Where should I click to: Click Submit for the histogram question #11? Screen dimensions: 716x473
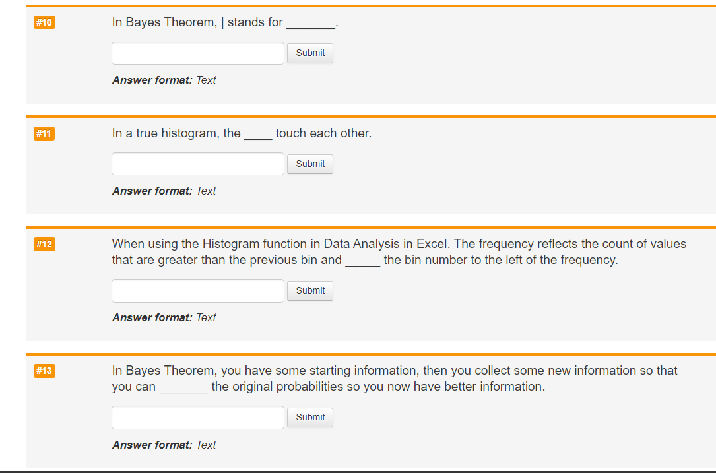coord(309,164)
